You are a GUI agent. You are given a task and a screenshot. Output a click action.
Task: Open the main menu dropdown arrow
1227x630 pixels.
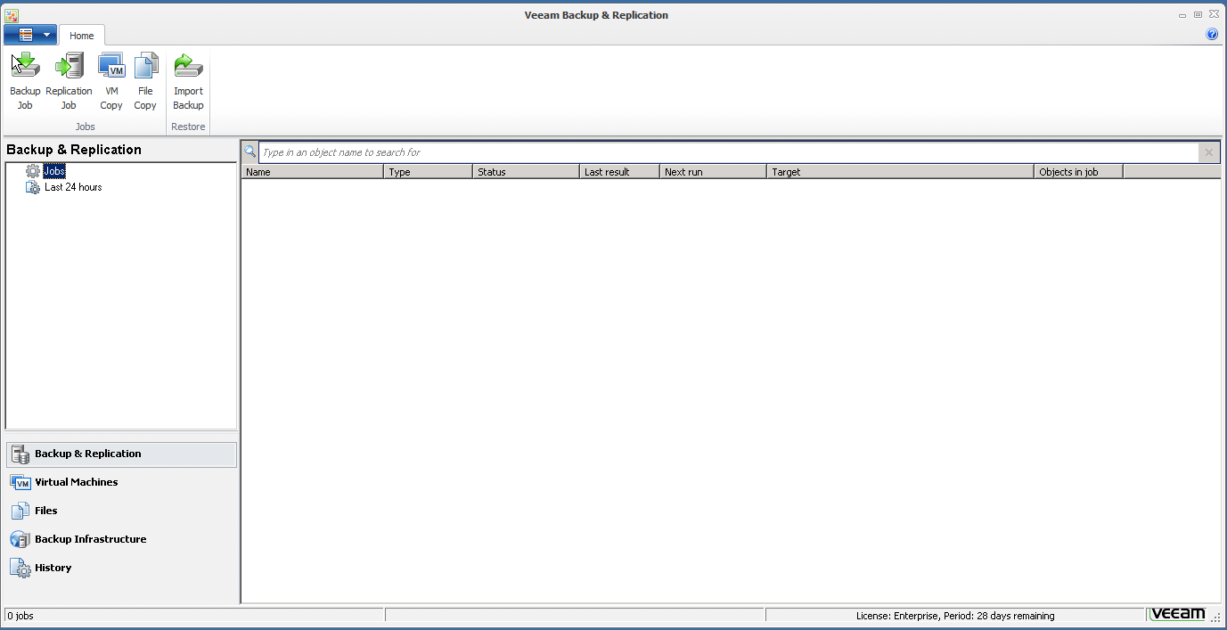(47, 34)
